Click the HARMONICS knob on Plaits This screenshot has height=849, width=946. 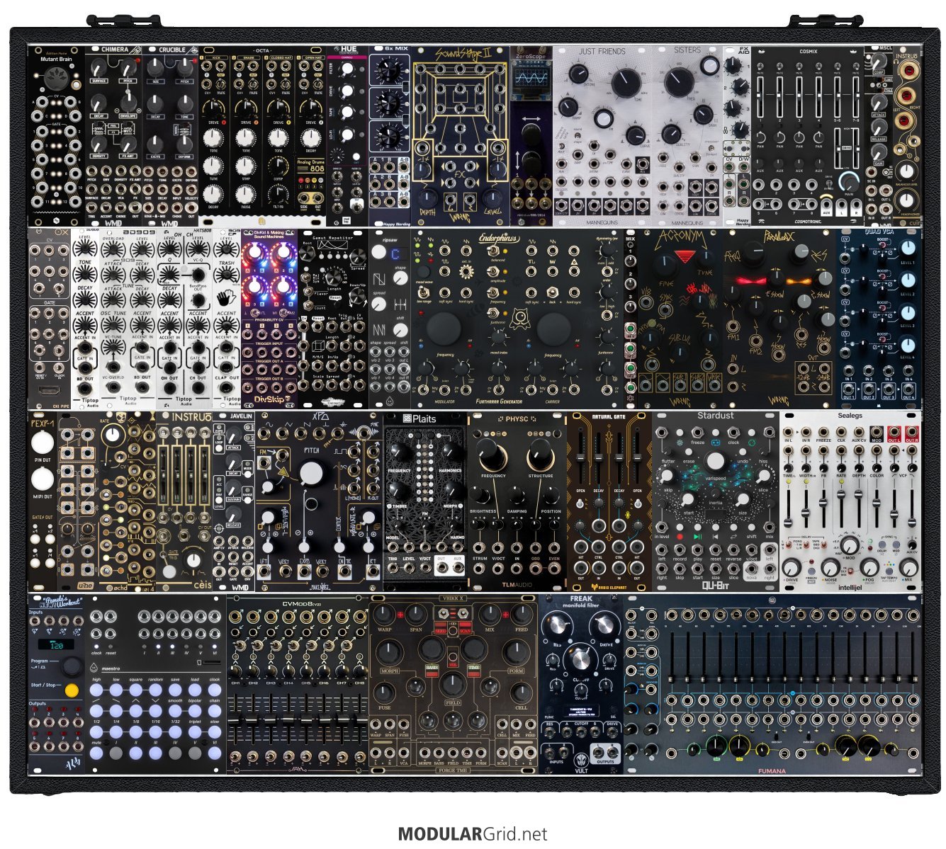coord(452,451)
